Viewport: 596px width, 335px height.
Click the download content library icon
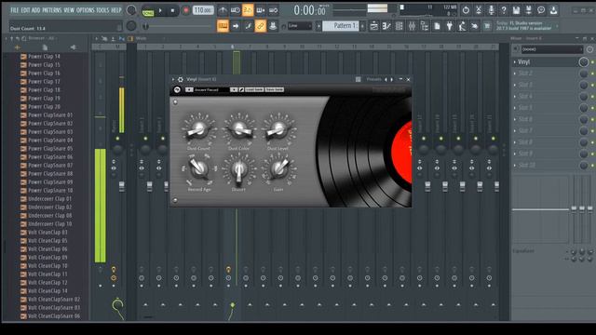553,10
